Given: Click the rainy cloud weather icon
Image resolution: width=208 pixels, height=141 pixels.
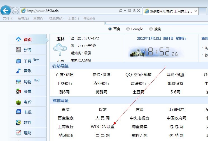Looking at the screenshot, I should [x=60, y=50].
